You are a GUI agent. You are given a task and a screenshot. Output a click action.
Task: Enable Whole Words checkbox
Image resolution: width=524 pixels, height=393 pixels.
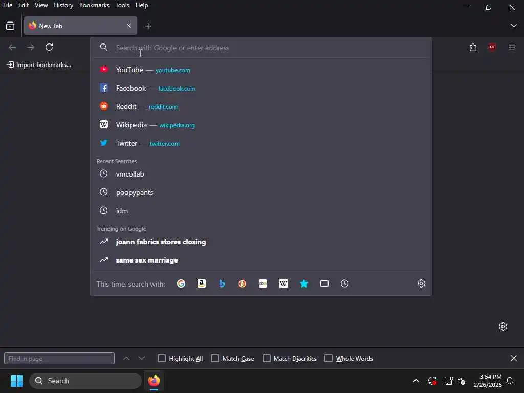[x=329, y=358]
